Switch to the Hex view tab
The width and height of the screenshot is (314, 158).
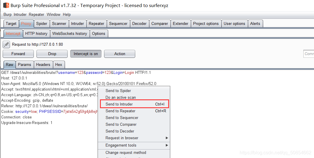coord(59,64)
